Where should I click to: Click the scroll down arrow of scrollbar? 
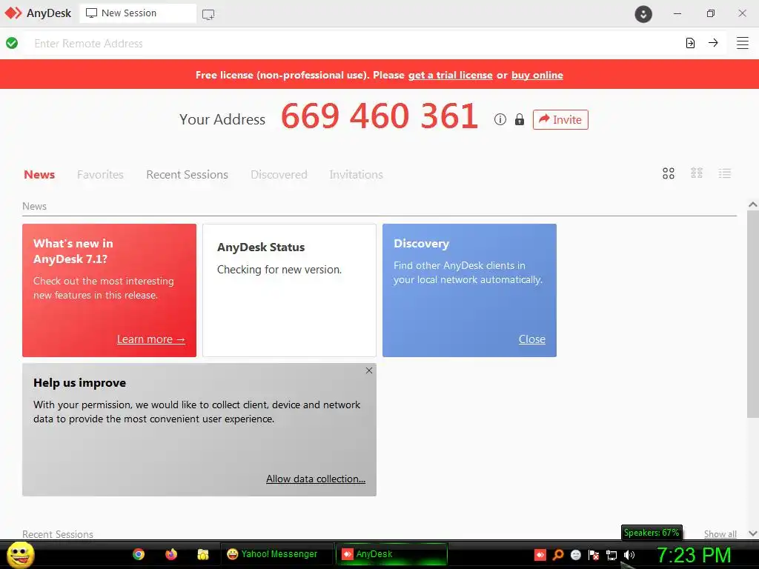(x=753, y=533)
